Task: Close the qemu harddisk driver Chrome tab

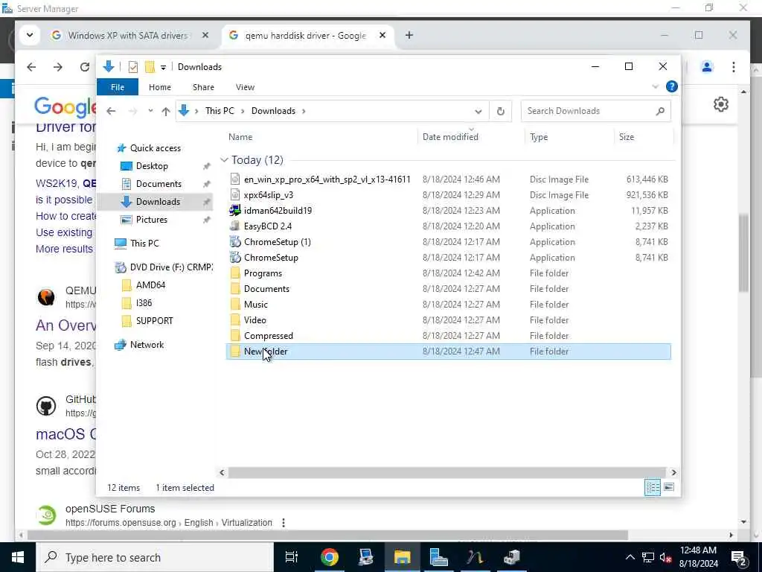Action: coord(382,36)
